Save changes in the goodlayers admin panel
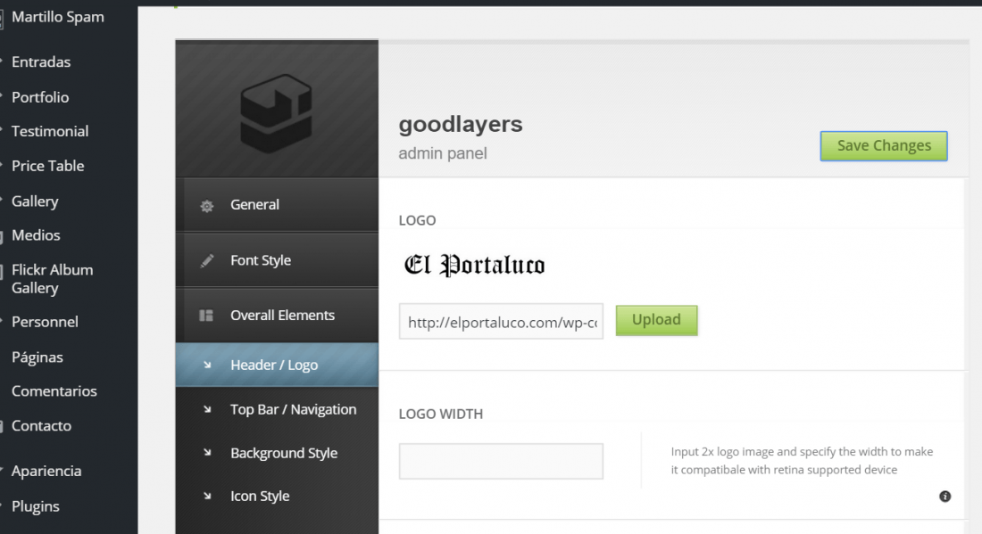 click(884, 145)
